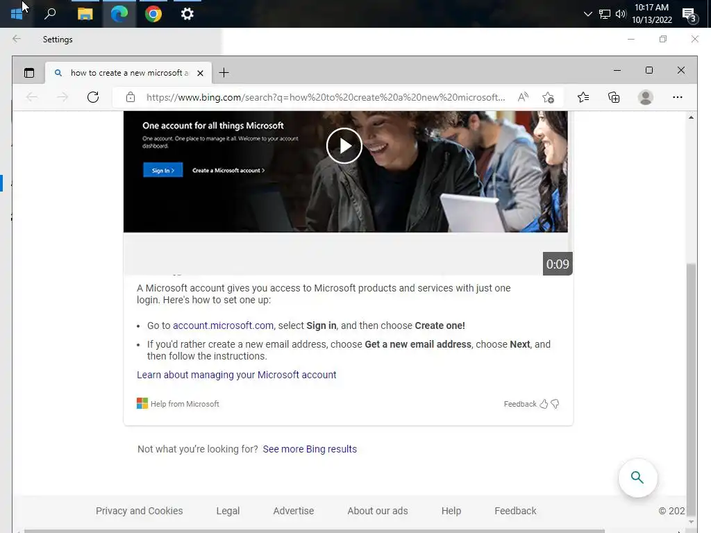Maximize the Edge browser window
This screenshot has height=533, width=711.
click(x=649, y=70)
